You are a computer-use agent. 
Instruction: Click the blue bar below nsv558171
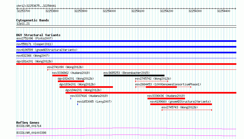(126, 47)
